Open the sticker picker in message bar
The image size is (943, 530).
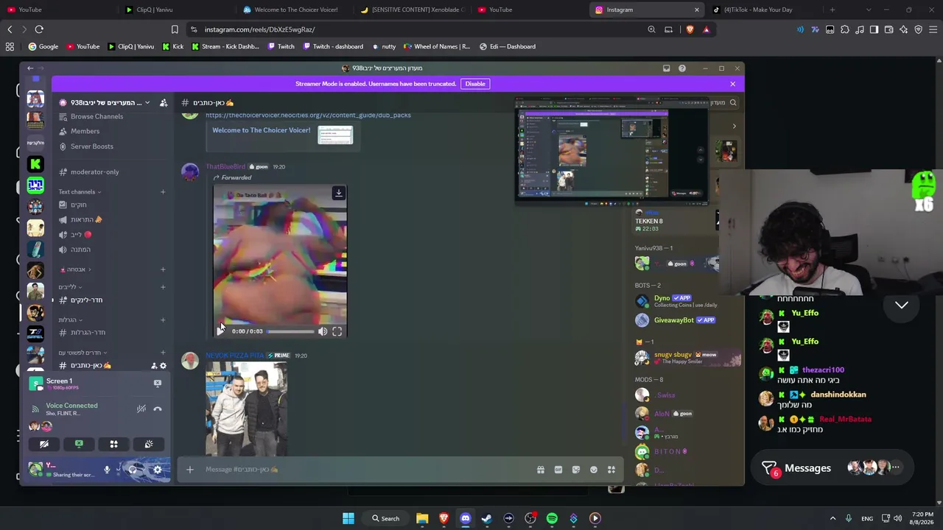click(576, 470)
